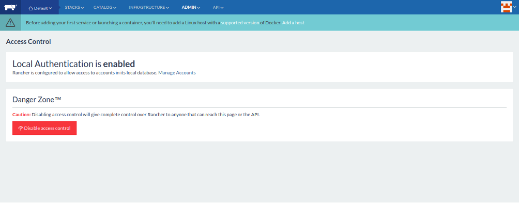
Task: Open the Default environment dropdown
Action: click(40, 8)
